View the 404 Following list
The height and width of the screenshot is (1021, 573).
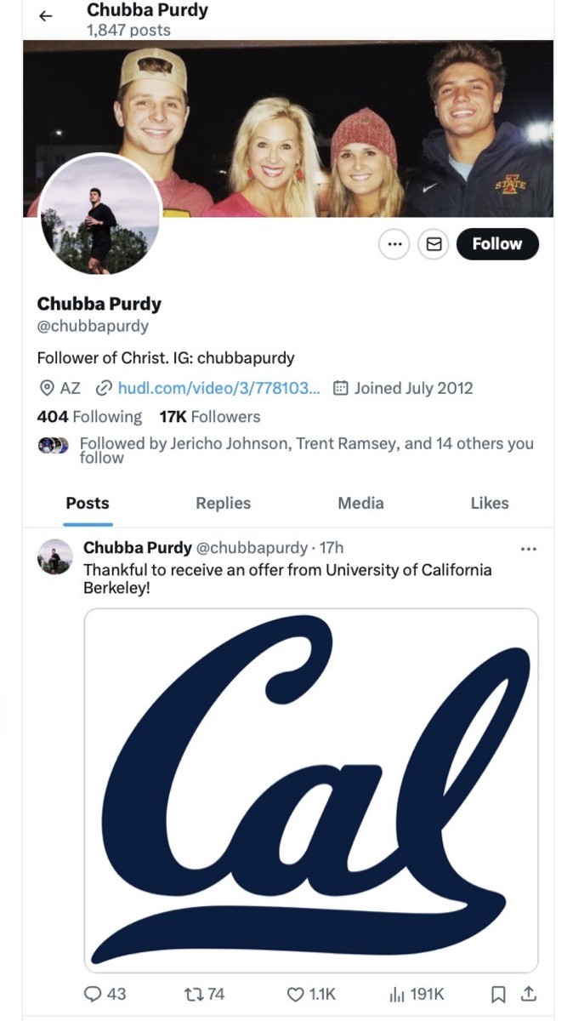(x=89, y=417)
